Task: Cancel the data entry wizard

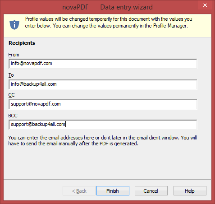Action: pos(151,191)
